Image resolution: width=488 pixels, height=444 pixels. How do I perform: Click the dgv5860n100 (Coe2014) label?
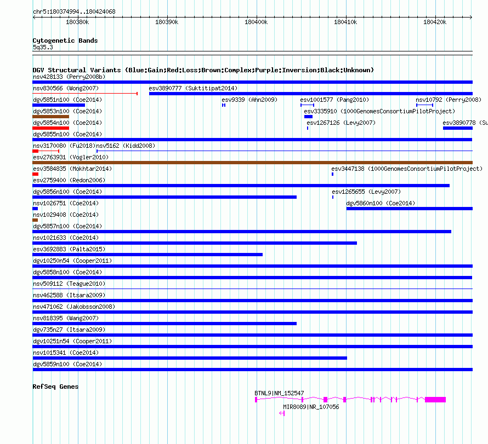pos(381,203)
